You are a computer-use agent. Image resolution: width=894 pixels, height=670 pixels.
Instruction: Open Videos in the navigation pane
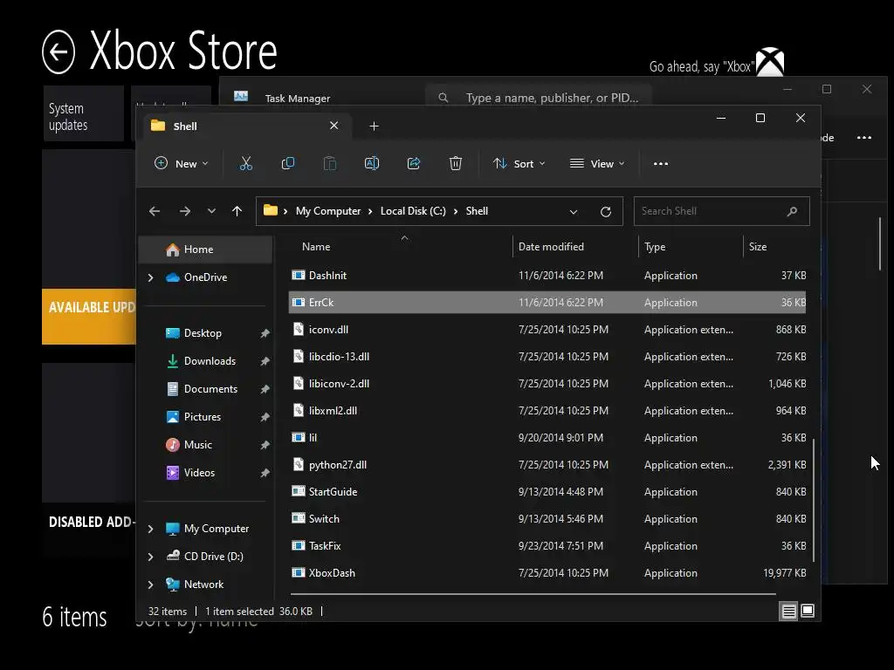pos(199,473)
